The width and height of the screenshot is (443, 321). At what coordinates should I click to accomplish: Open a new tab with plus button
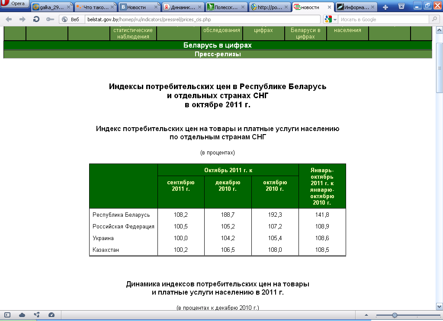click(385, 7)
